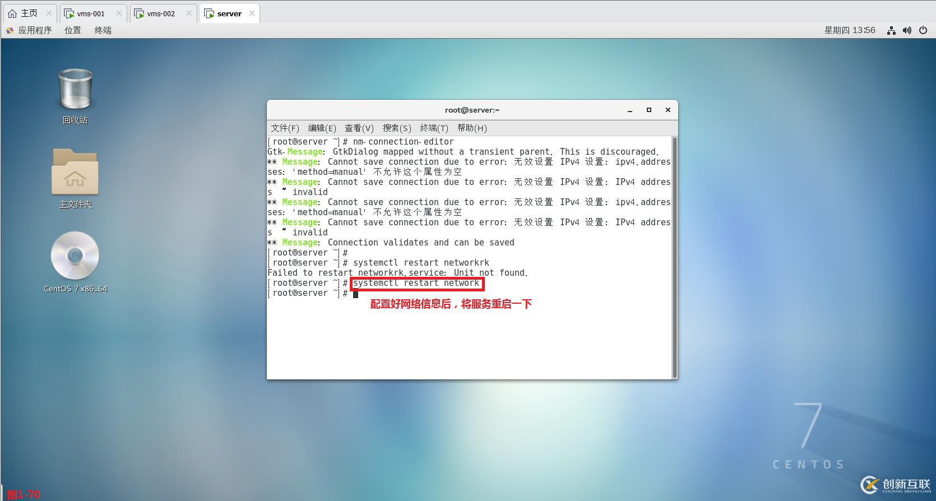Open the terminal 文件(F) menu
Image resolution: width=936 pixels, height=501 pixels.
click(x=285, y=128)
